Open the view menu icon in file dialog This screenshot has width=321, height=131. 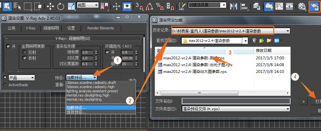(x=278, y=41)
